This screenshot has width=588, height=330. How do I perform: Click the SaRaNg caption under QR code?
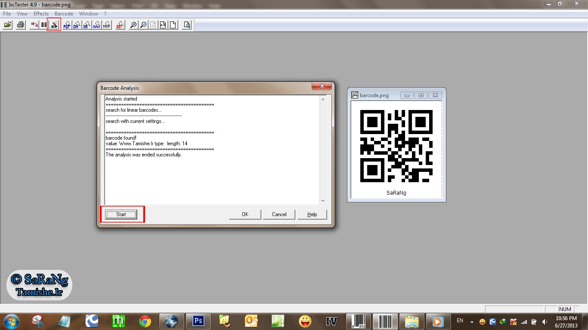click(396, 192)
